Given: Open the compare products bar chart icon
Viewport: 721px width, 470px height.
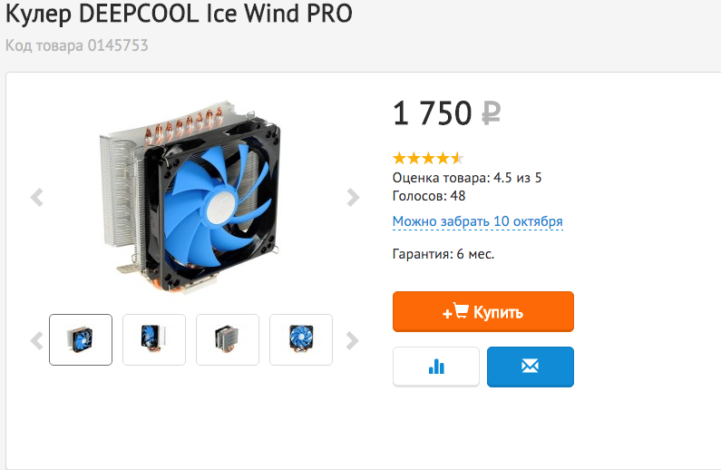Looking at the screenshot, I should [x=436, y=367].
